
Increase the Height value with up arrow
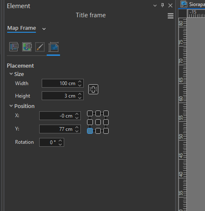[80, 94]
